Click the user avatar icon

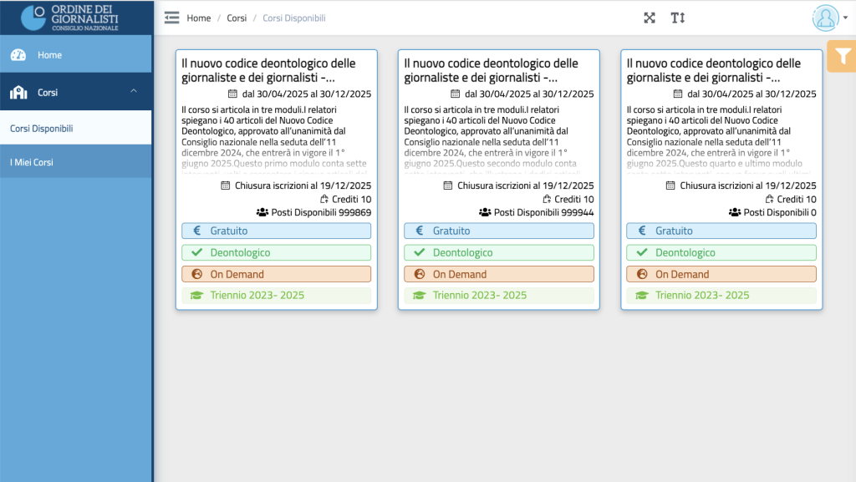pos(825,18)
